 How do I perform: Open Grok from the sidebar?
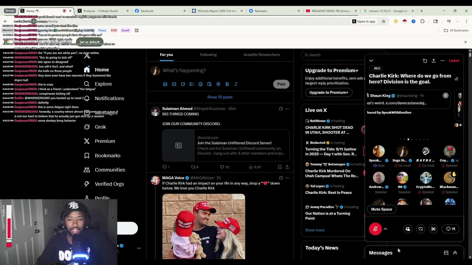pyautogui.click(x=95, y=127)
